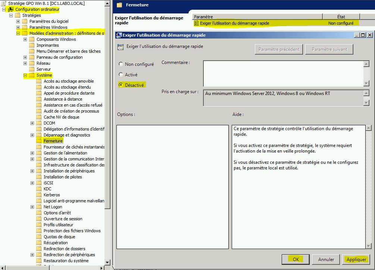The image size is (375, 270).
Task: Click the Système folder icon
Action: click(32, 75)
